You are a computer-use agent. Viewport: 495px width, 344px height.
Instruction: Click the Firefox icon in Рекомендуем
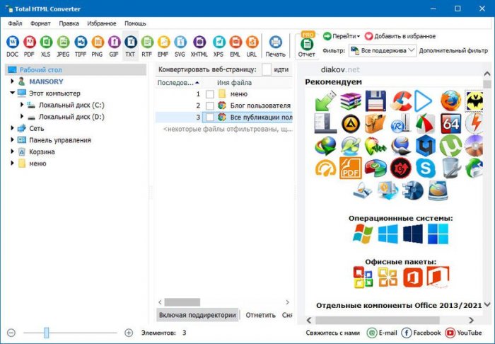tap(450, 101)
